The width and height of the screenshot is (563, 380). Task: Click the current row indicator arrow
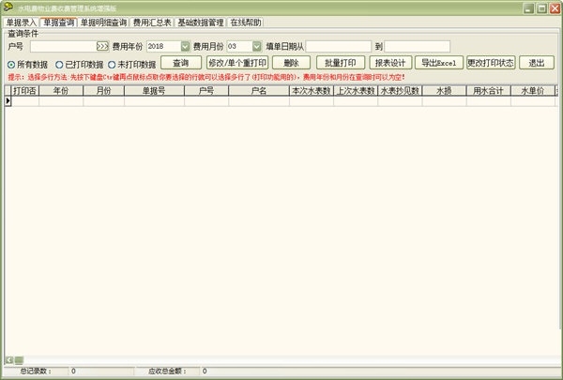click(8, 101)
